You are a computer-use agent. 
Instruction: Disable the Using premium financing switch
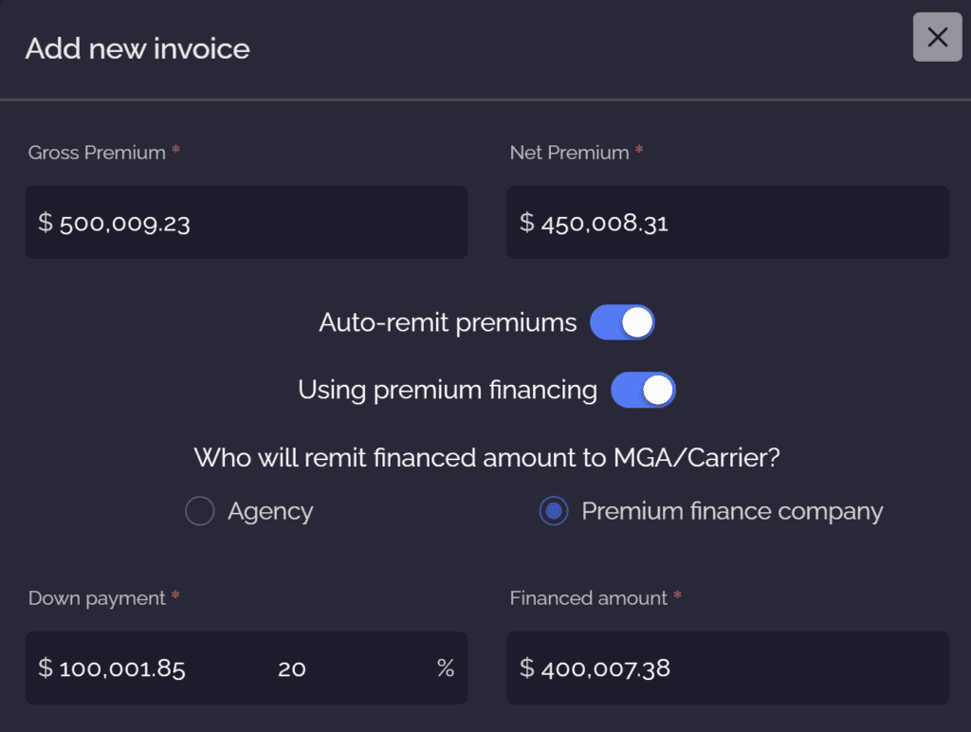[x=643, y=390]
